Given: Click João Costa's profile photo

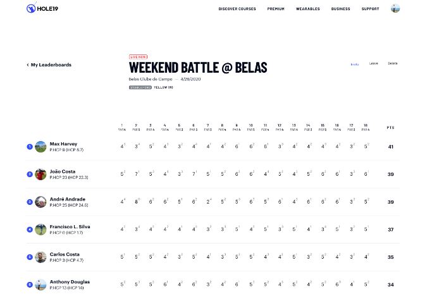Looking at the screenshot, I should click(x=41, y=174).
